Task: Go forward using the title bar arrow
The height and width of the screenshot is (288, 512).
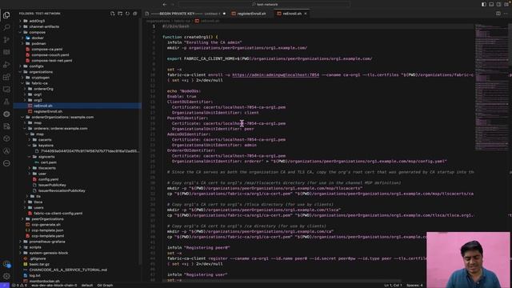Action: pyautogui.click(x=173, y=4)
